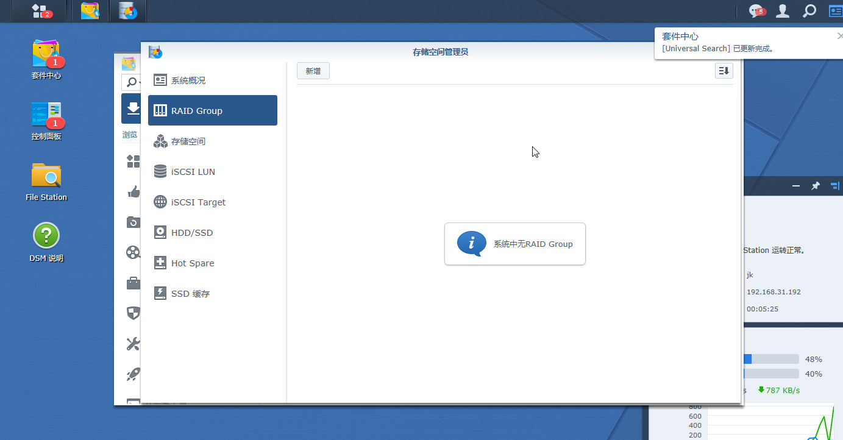Open the sort order dropdown button

pos(724,71)
